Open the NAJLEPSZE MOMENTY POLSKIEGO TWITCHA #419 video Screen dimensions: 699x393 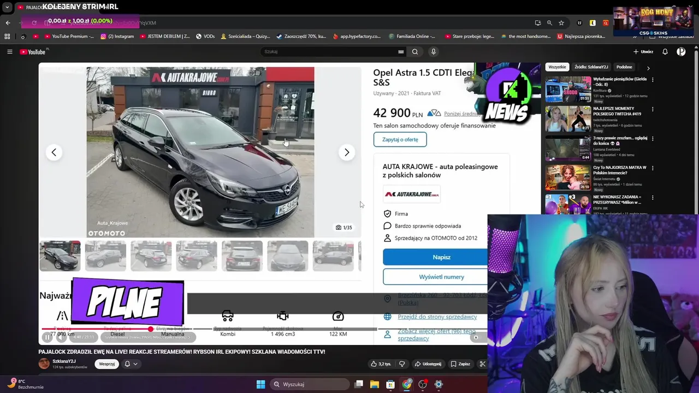click(x=568, y=119)
